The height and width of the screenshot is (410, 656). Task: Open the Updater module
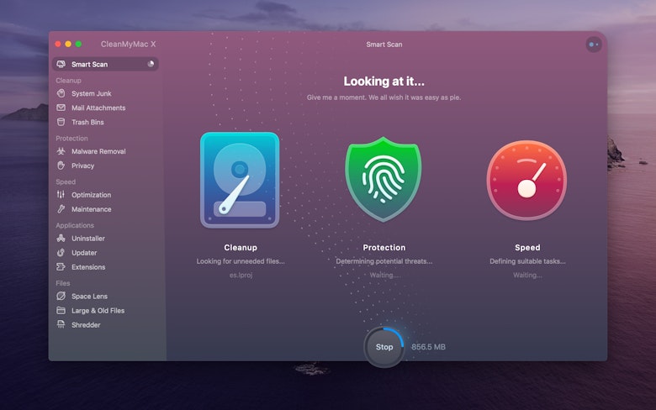coord(83,253)
